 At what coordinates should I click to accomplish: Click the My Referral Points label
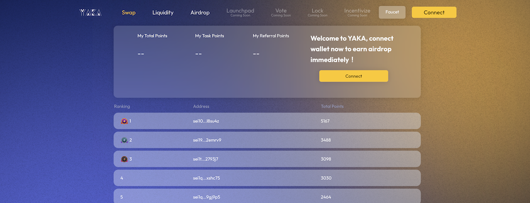(x=271, y=36)
